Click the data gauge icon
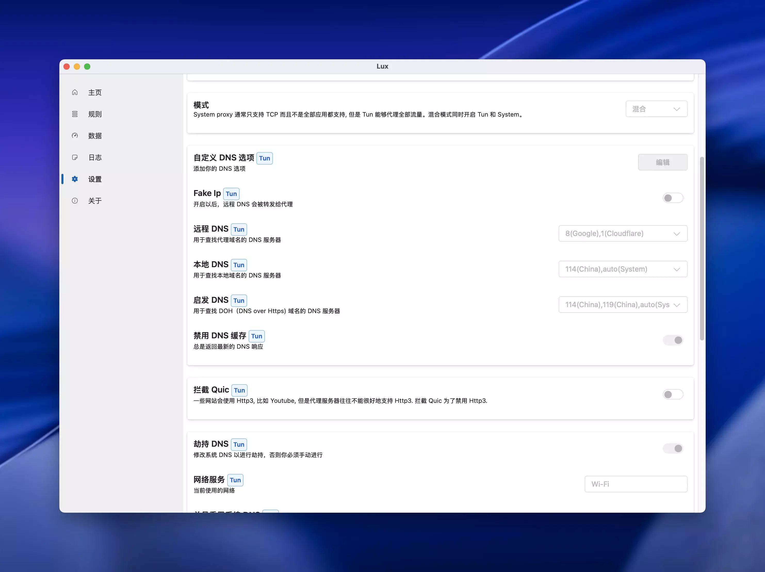 (75, 136)
